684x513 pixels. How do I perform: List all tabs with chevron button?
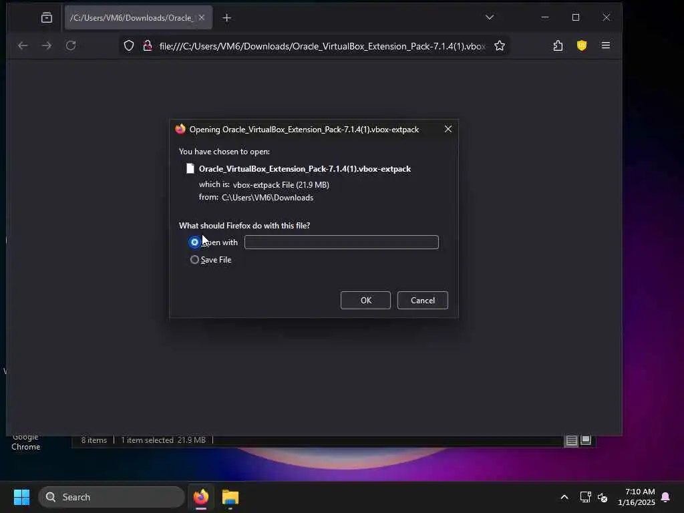[490, 17]
